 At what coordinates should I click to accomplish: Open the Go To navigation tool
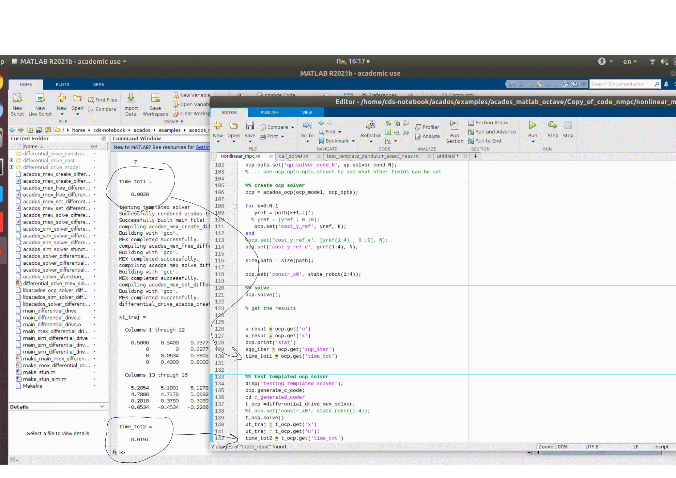[306, 132]
